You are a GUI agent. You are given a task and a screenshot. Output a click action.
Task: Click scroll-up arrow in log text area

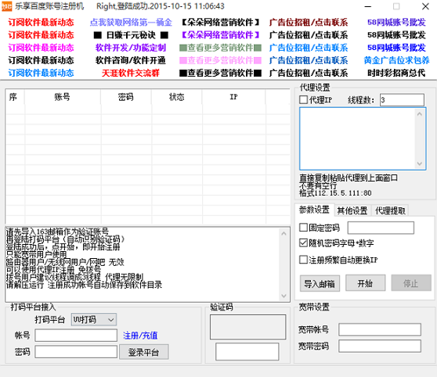coord(284,234)
